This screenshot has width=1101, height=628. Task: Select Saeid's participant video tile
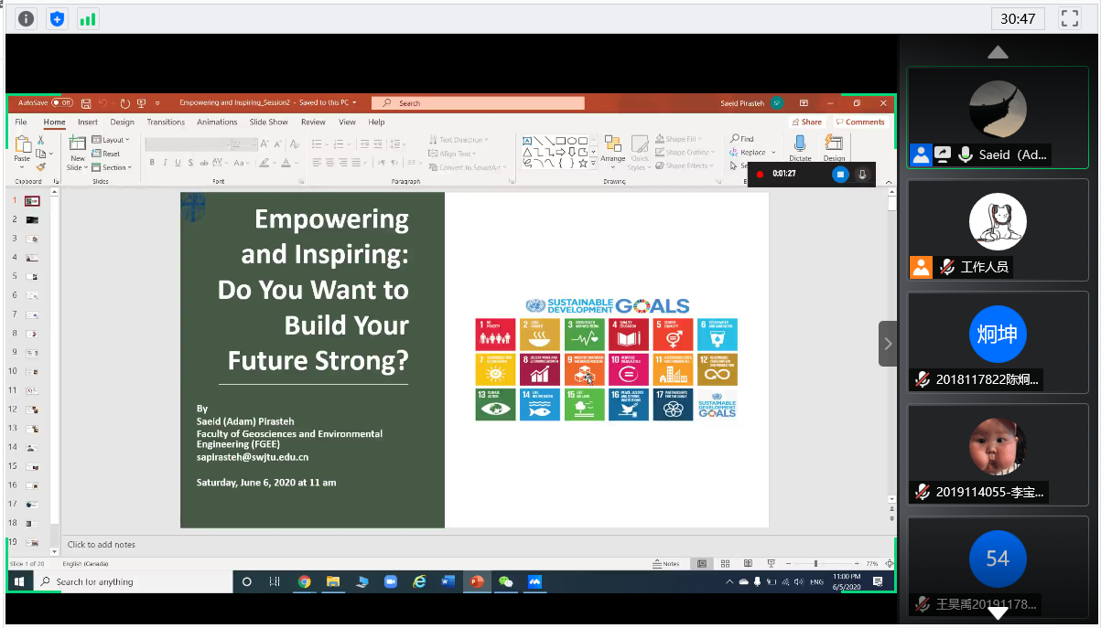pos(998,117)
